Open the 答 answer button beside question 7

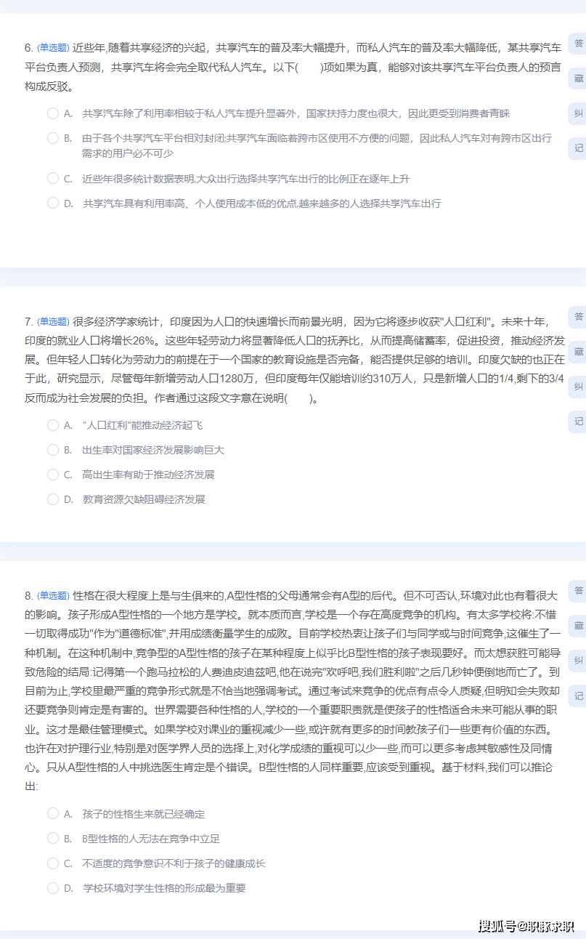(578, 316)
